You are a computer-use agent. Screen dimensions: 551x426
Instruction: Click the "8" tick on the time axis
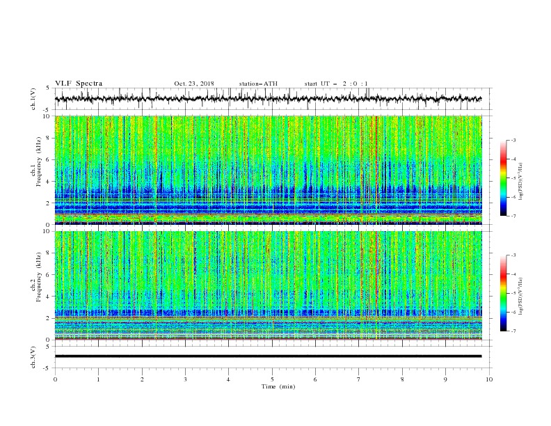point(402,379)
